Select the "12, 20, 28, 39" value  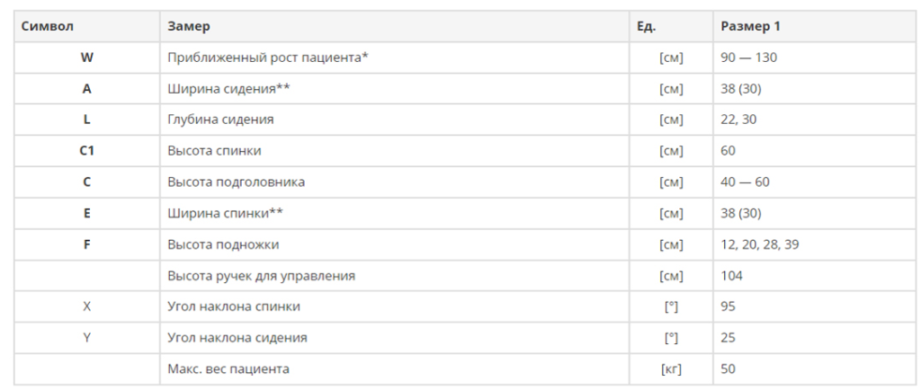(x=758, y=244)
